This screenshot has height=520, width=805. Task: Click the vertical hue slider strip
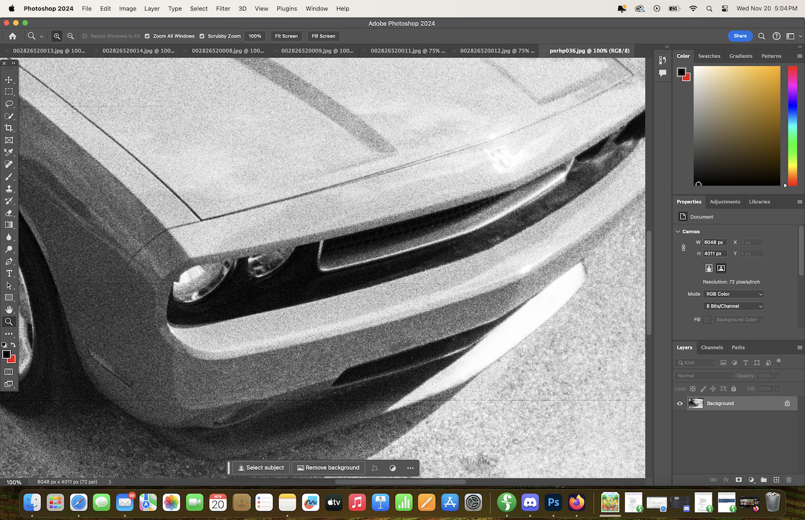click(792, 124)
